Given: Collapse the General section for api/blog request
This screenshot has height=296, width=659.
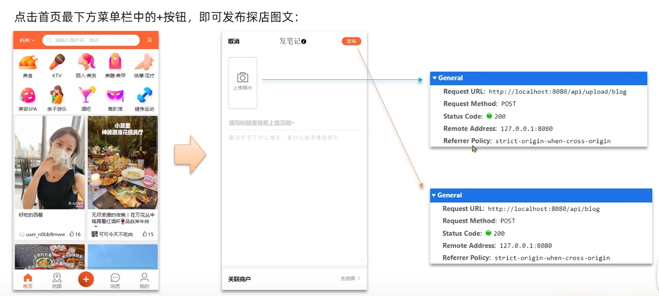Looking at the screenshot, I should tap(433, 195).
